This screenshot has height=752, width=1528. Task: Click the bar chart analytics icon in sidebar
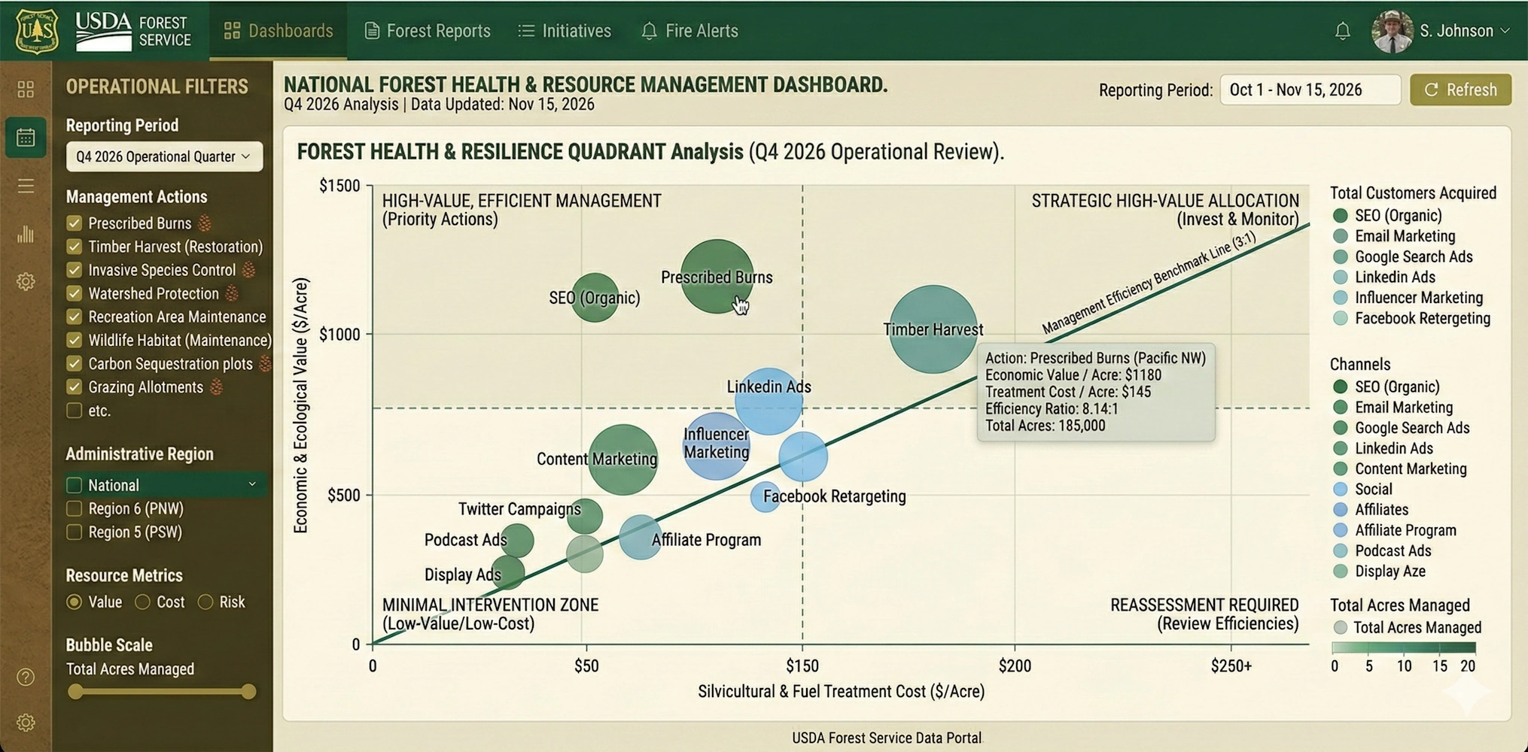click(x=26, y=235)
